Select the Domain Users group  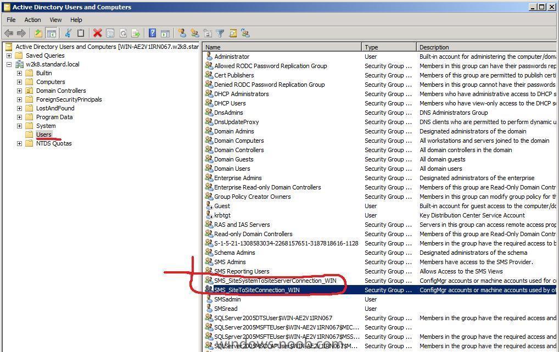pyautogui.click(x=232, y=169)
